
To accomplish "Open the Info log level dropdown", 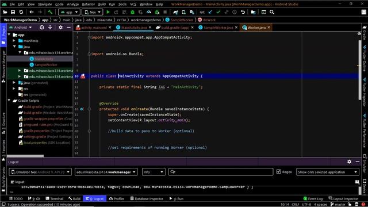I will (x=154, y=172).
